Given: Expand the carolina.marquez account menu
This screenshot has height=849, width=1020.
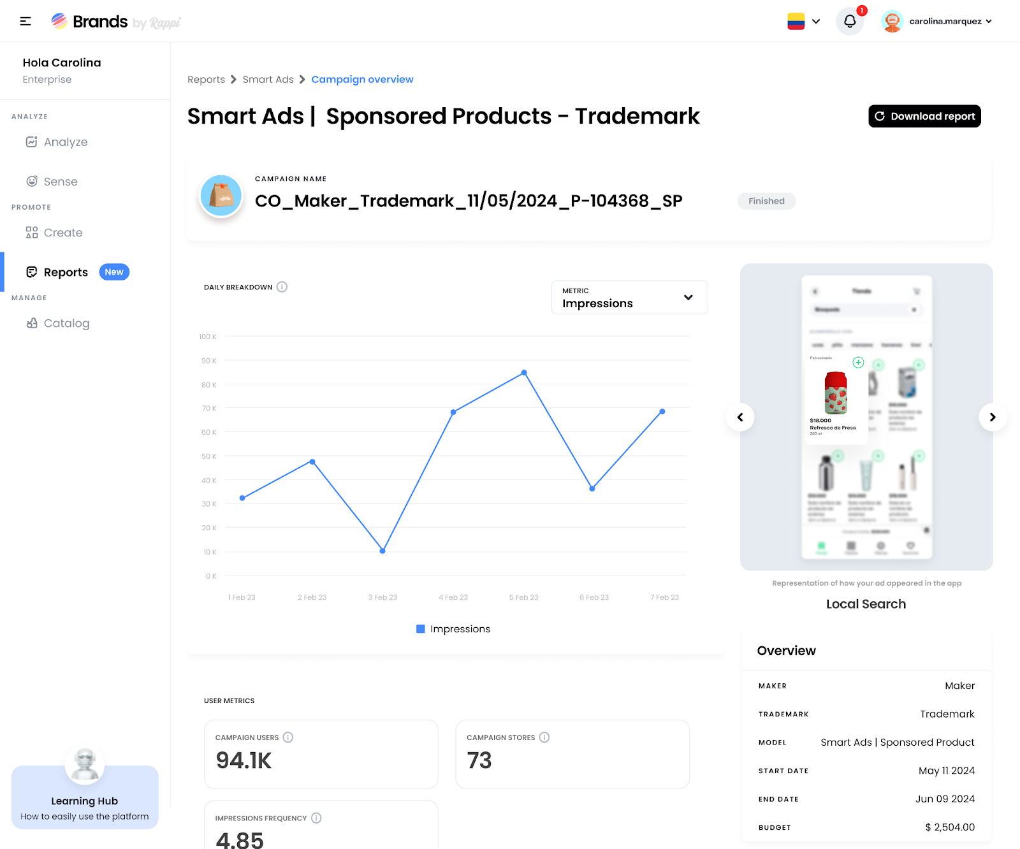Looking at the screenshot, I should coord(989,22).
